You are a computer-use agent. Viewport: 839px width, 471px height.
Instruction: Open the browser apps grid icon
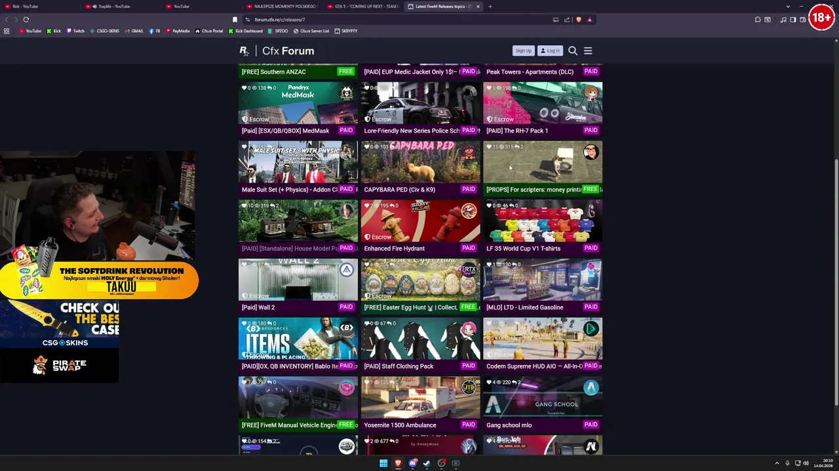pos(7,31)
